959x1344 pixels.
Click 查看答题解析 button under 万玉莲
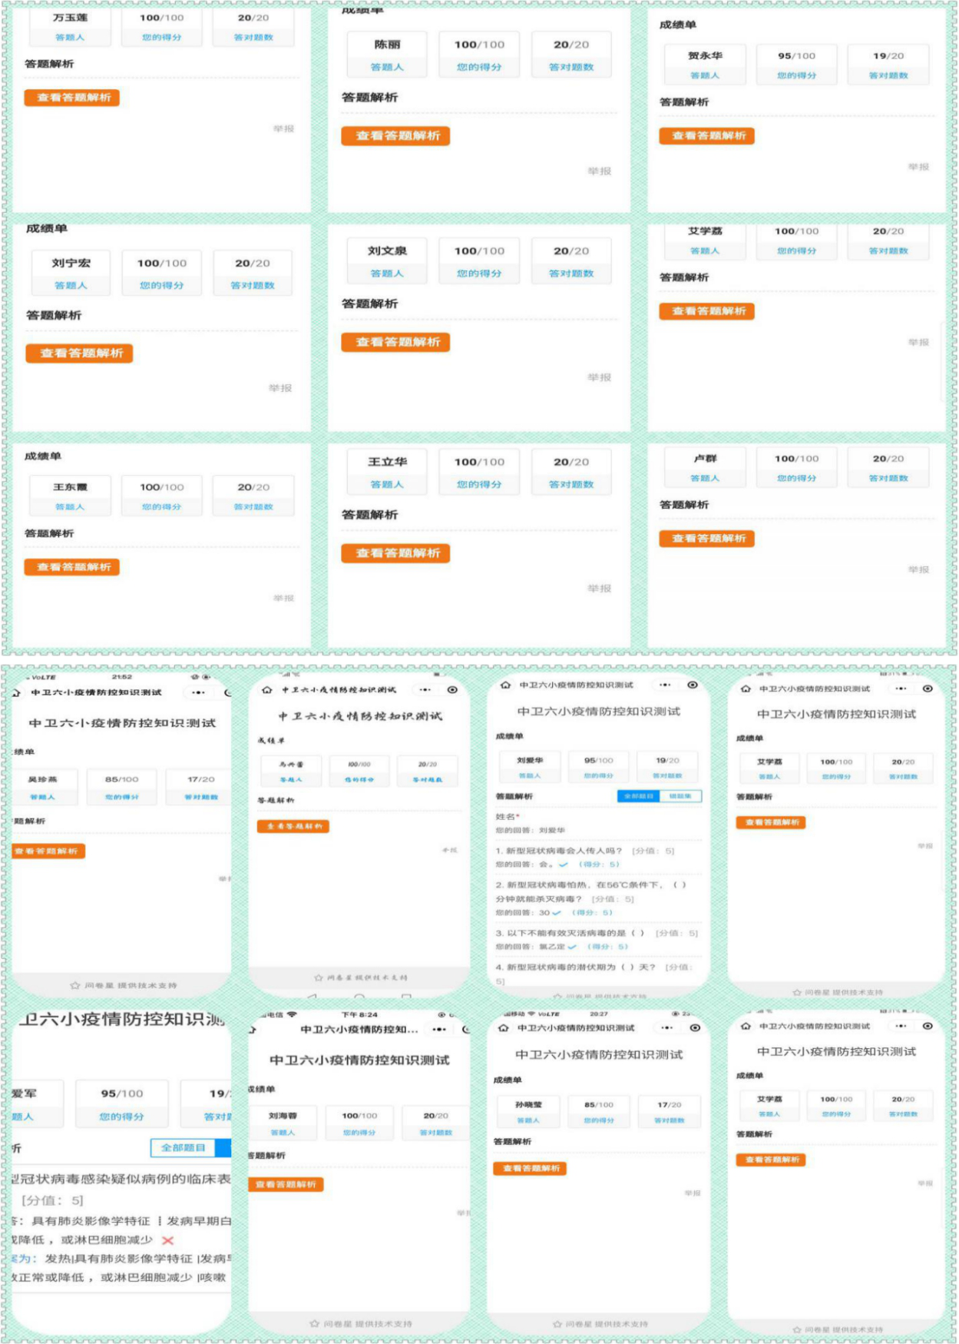(x=73, y=98)
